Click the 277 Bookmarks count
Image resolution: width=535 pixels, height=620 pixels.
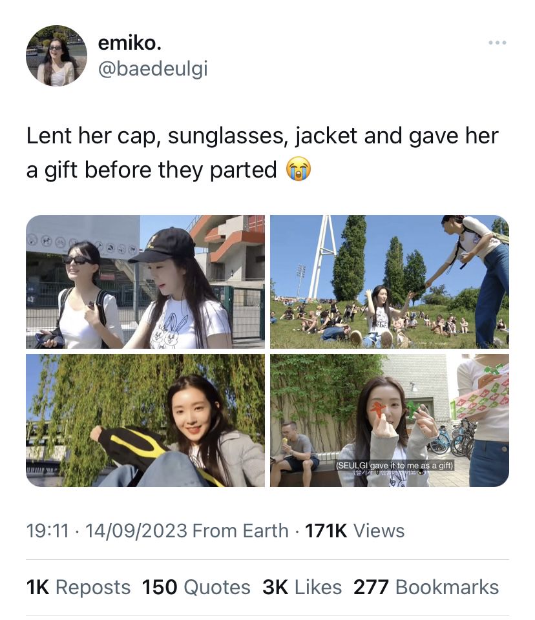tap(426, 587)
